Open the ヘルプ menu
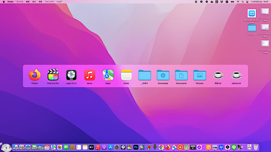The image size is (271, 152). point(59,2)
